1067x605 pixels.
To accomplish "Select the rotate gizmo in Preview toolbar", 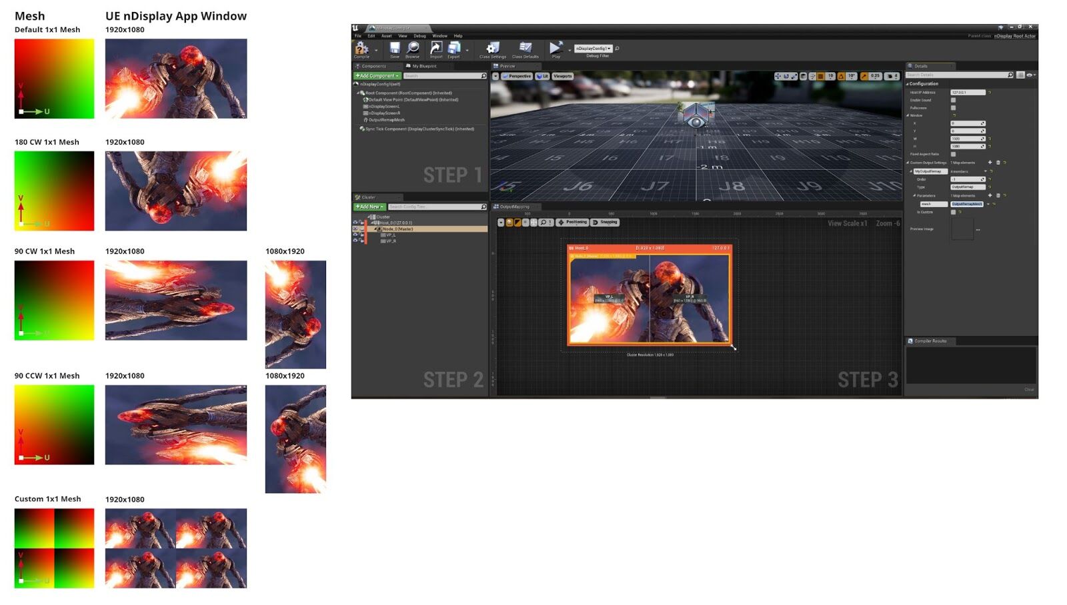I will [x=786, y=76].
